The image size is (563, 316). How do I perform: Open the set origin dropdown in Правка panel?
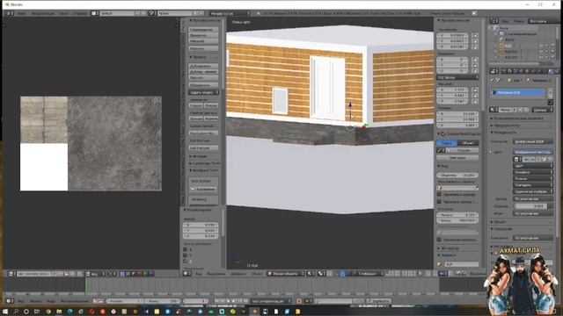tap(203, 92)
